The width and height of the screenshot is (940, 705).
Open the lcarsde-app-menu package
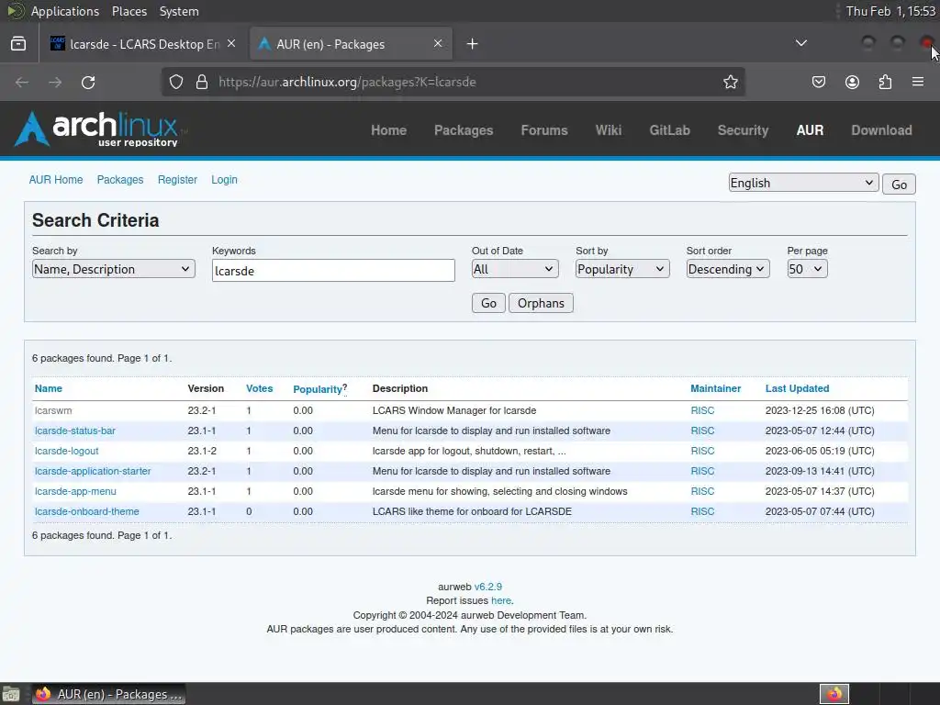pos(75,492)
